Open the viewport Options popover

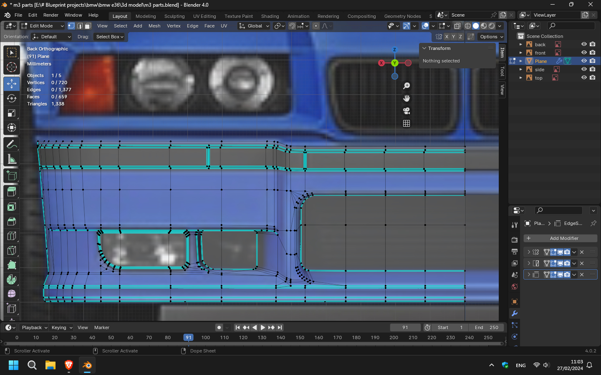click(x=491, y=37)
